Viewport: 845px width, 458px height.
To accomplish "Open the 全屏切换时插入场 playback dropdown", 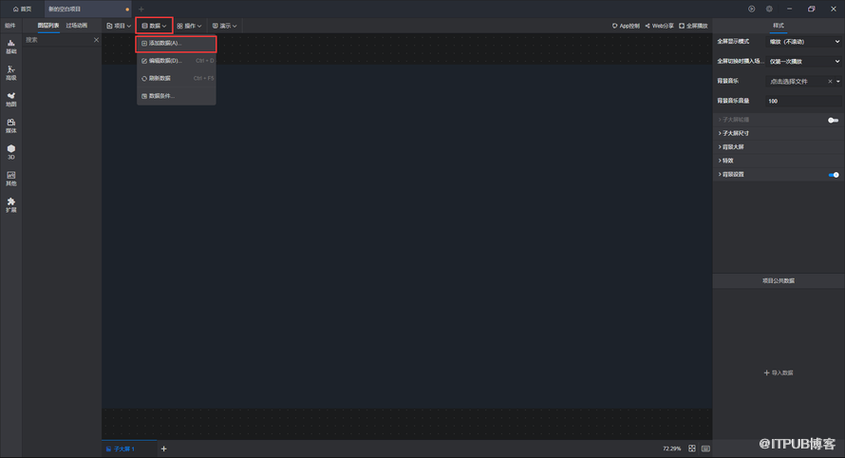I will pos(803,62).
